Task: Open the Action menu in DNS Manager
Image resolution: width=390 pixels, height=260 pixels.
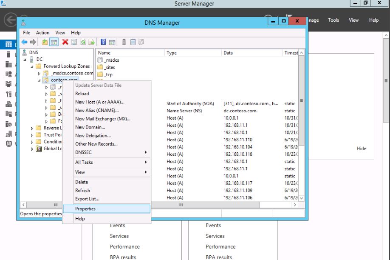Action: click(x=42, y=33)
